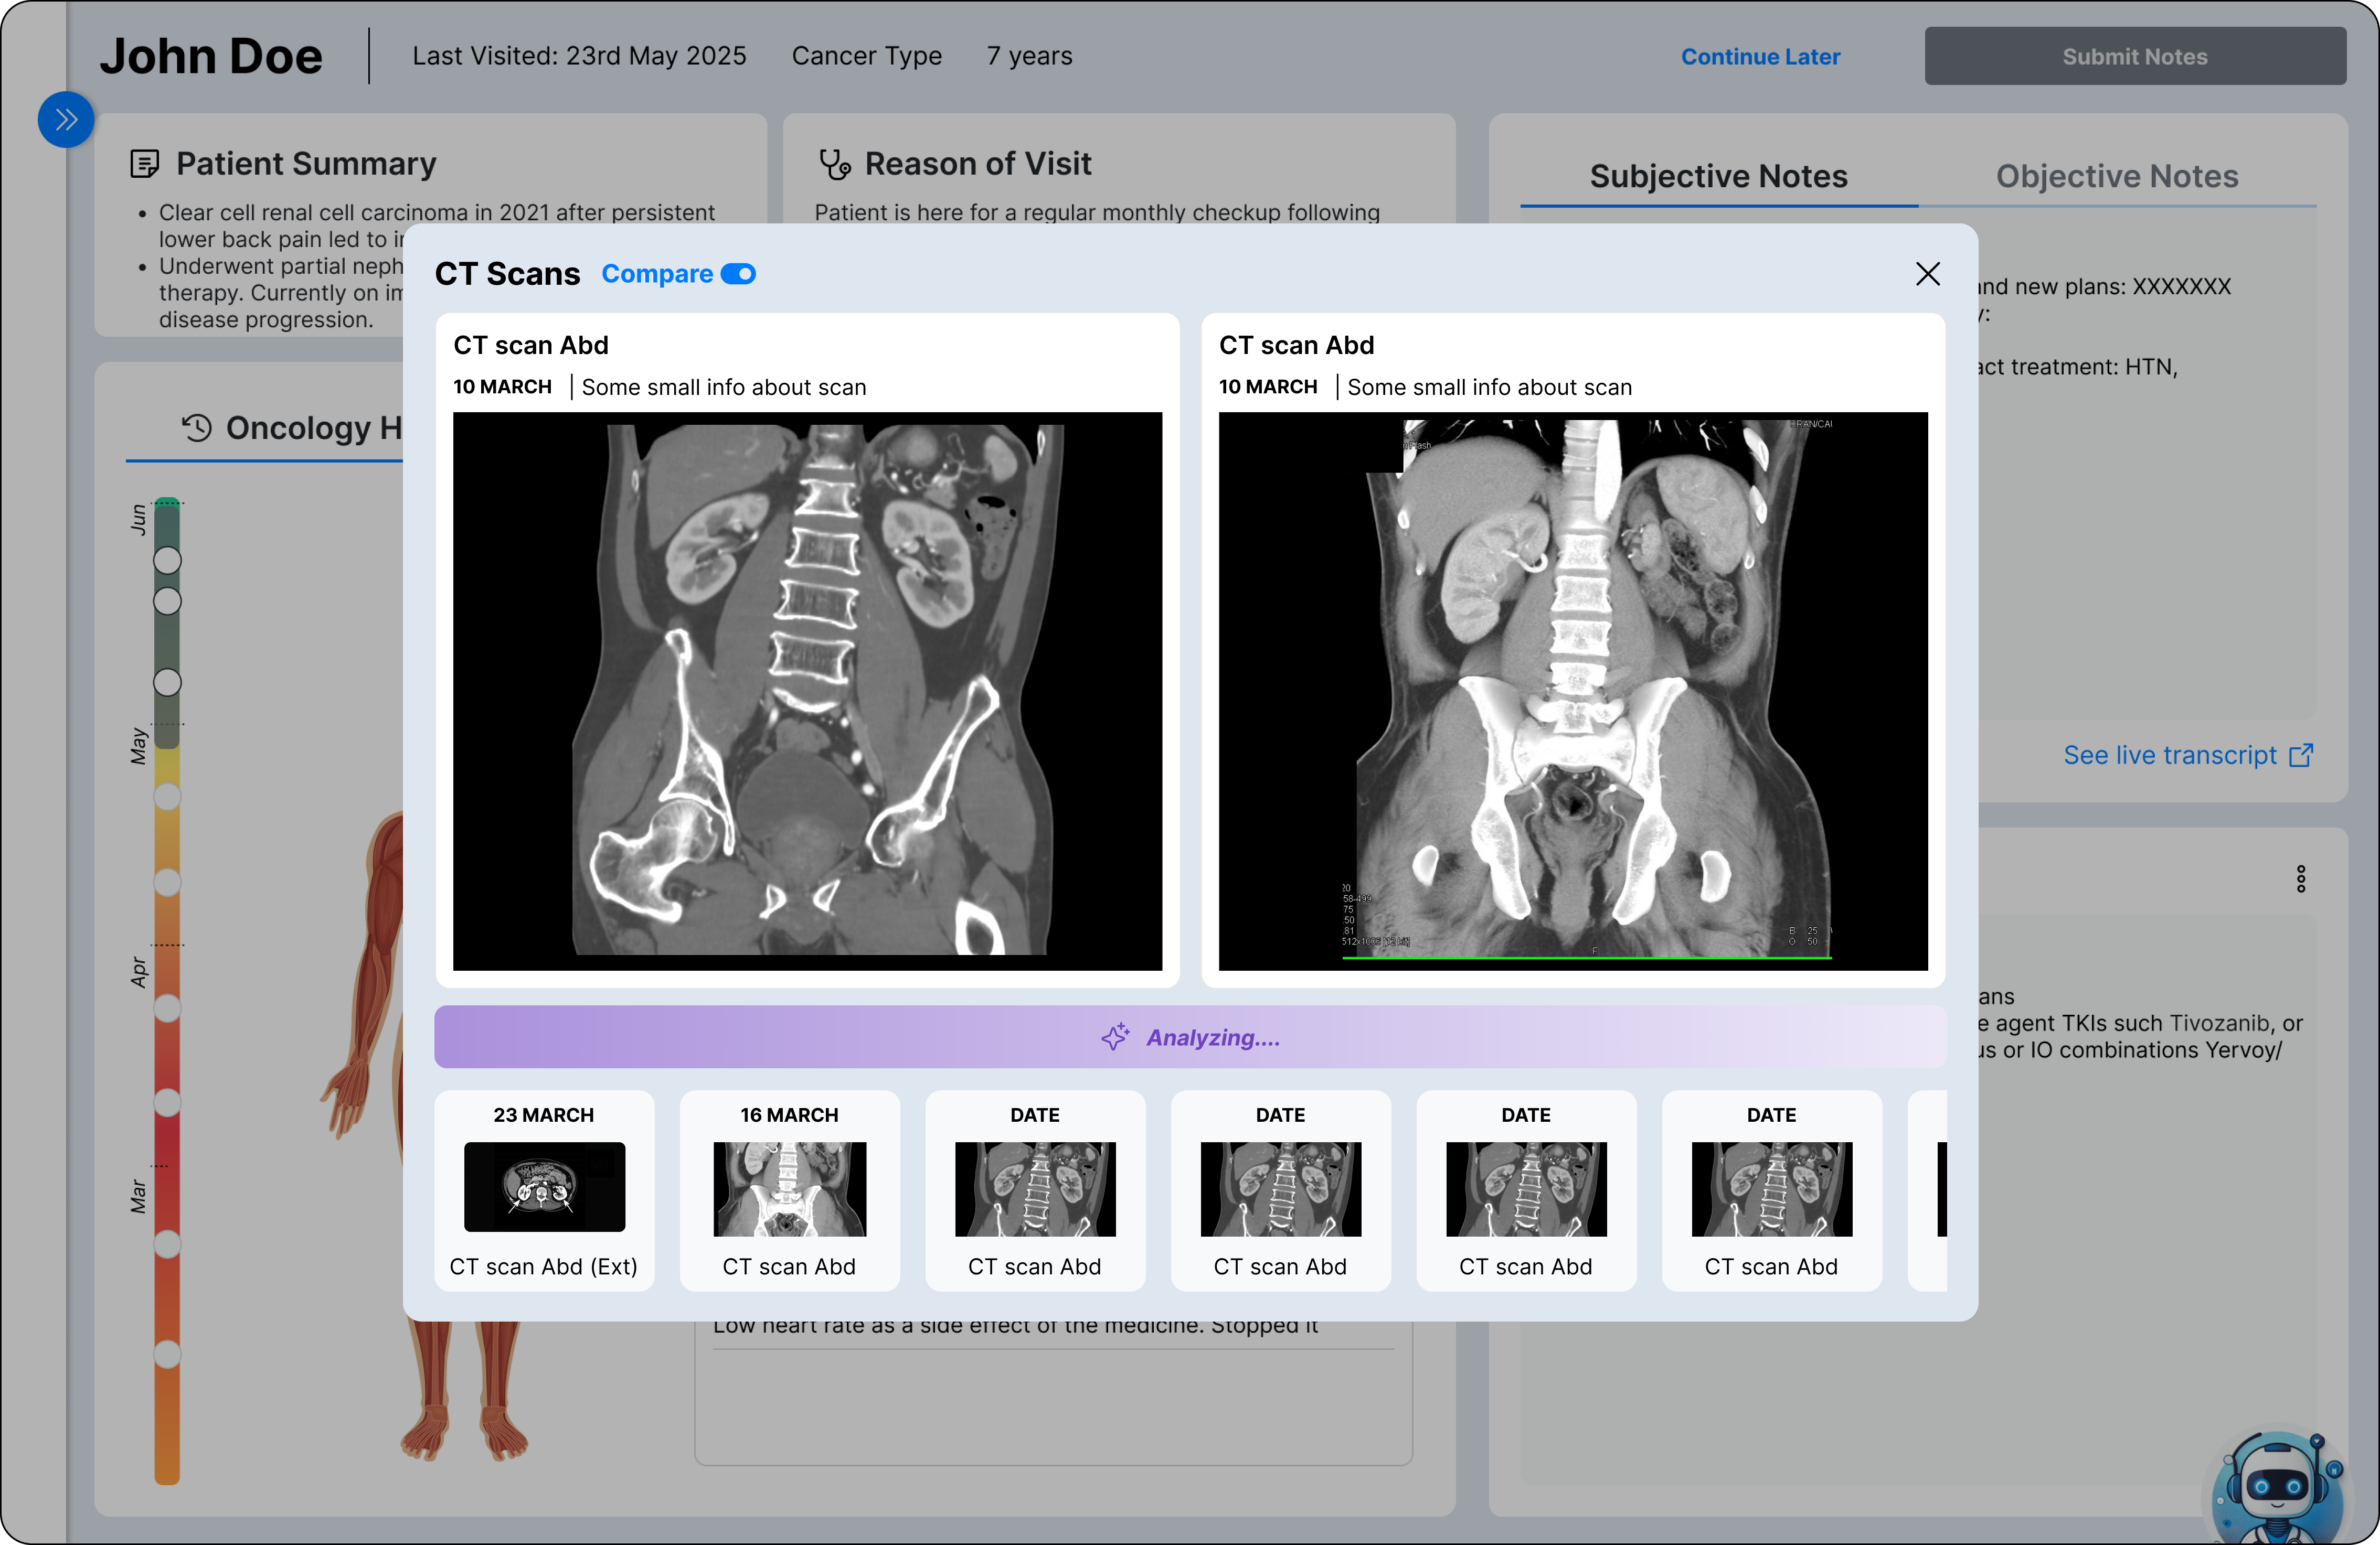2380x1545 pixels.
Task: Click the topmost June timeline marker
Action: (x=167, y=561)
